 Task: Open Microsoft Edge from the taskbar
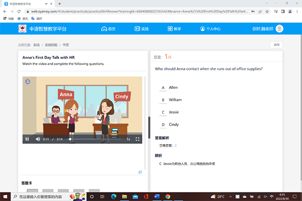click(113, 196)
